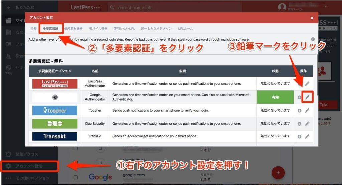This screenshot has height=185, width=342.
Task: Click その他のオプション in the sidebar
Action: pyautogui.click(x=32, y=178)
